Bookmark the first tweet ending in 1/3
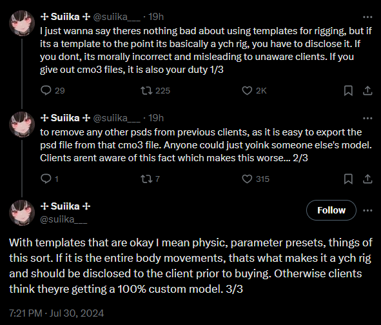 click(x=348, y=91)
